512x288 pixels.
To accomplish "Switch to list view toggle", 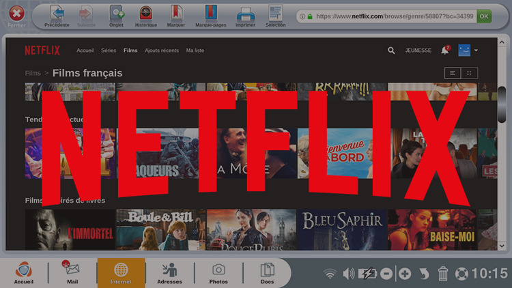I will click(453, 73).
